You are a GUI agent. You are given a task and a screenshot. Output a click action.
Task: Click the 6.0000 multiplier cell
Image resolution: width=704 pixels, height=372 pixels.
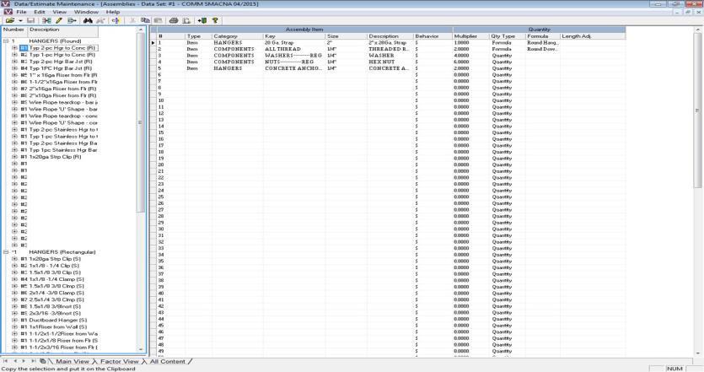point(470,62)
